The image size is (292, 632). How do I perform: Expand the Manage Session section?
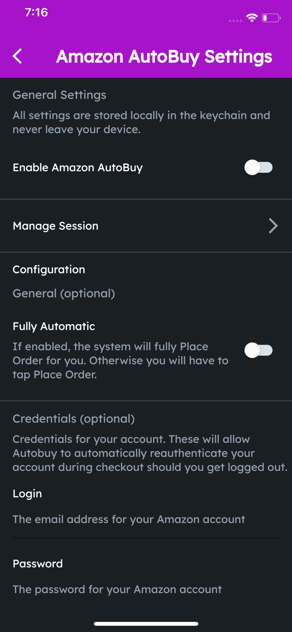(146, 226)
